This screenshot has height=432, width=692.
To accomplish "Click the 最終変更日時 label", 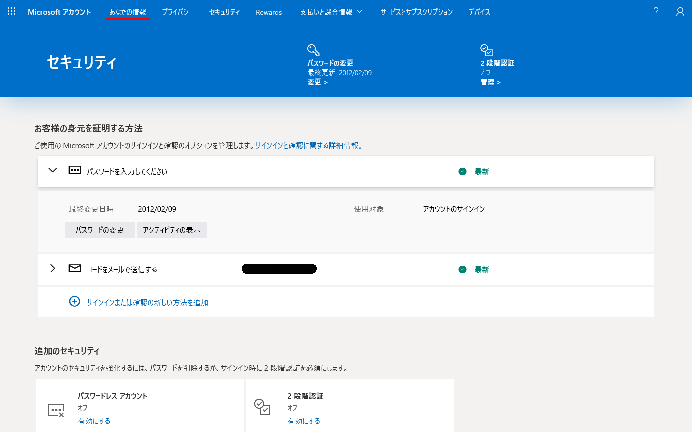I will (x=91, y=209).
